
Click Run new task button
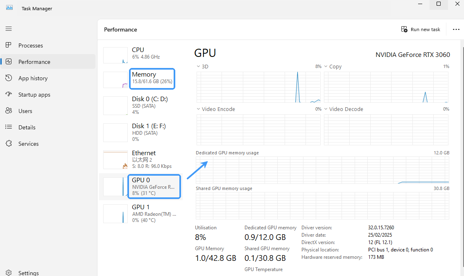coord(421,29)
